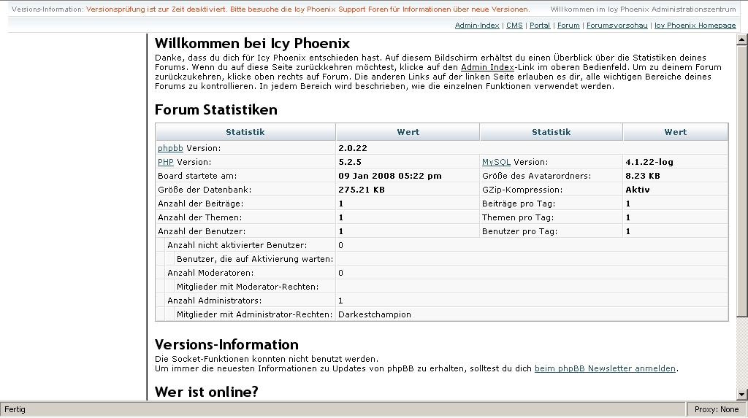This screenshot has height=418, width=748.
Task: Click the 'Proxy: None' status bar panel
Action: pos(716,409)
